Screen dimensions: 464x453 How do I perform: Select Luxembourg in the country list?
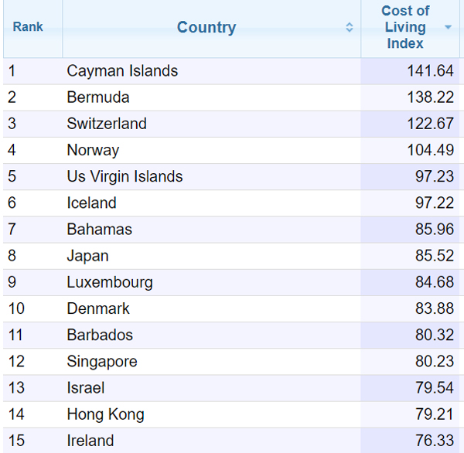click(110, 282)
